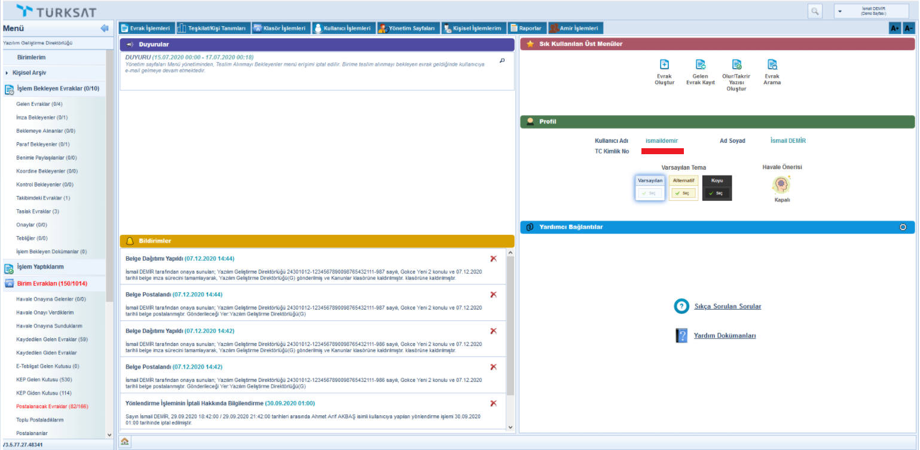The width and height of the screenshot is (920, 450).
Task: Open the Sıkça Sorulan Sorular link
Action: [x=727, y=307]
